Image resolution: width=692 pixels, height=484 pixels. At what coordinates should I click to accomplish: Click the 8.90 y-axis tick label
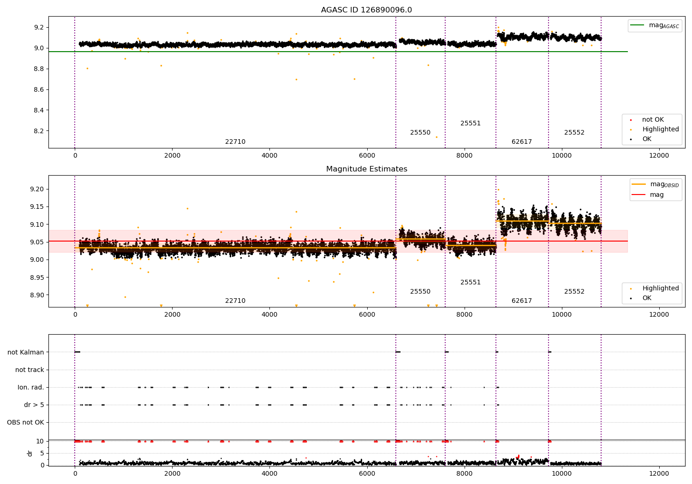[36, 295]
